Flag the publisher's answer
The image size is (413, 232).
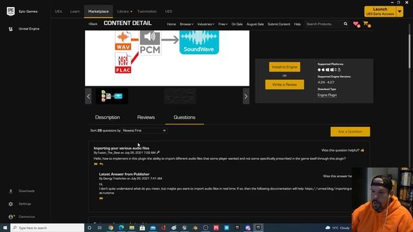[101, 198]
